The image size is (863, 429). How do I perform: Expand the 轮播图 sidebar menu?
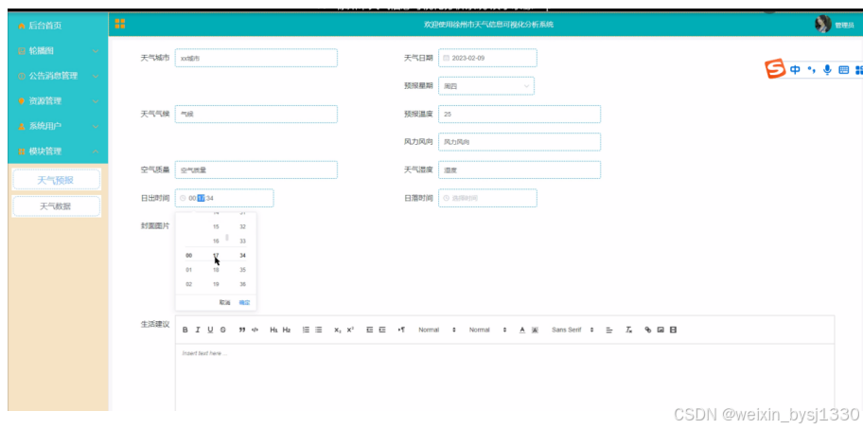click(x=58, y=50)
